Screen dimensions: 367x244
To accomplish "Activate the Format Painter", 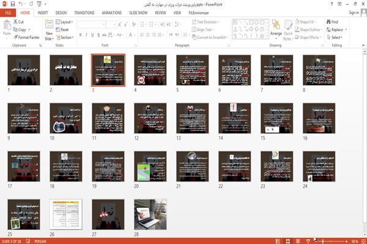I will [x=26, y=37].
